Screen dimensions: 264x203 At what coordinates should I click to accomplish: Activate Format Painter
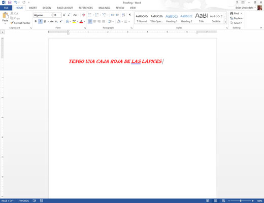point(20,23)
